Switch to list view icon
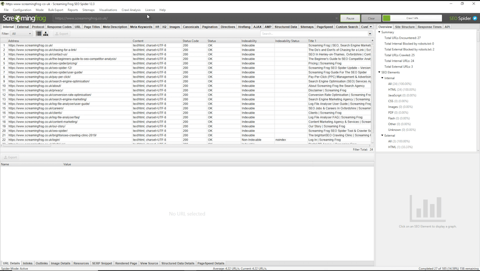Image resolution: width=480 pixels, height=271 pixels. [39, 34]
